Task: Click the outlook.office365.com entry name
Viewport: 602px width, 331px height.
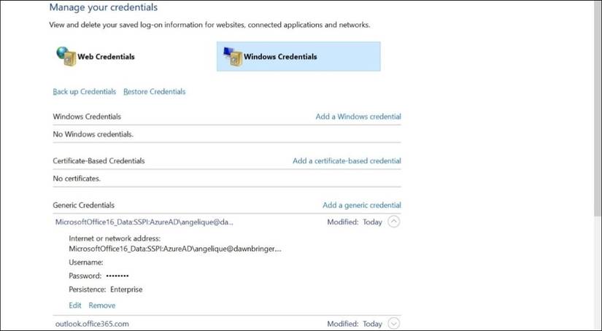Action: [x=92, y=324]
